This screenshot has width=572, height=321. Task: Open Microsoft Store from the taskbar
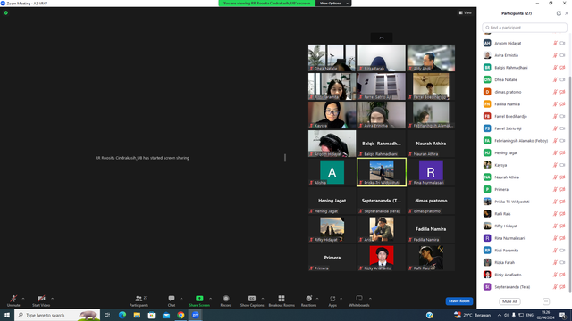pyautogui.click(x=151, y=315)
